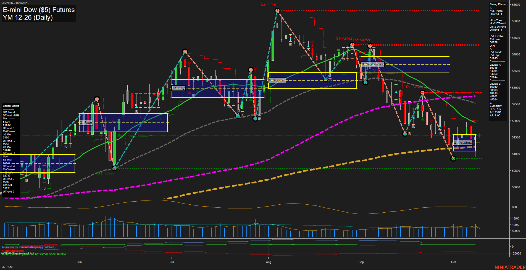526x270 pixels.
Task: Click the Swing Pivots panel heading
Action: pyautogui.click(x=498, y=4)
